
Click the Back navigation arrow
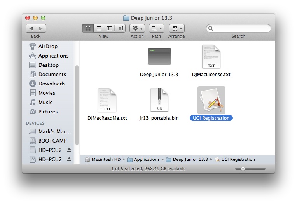click(x=31, y=28)
